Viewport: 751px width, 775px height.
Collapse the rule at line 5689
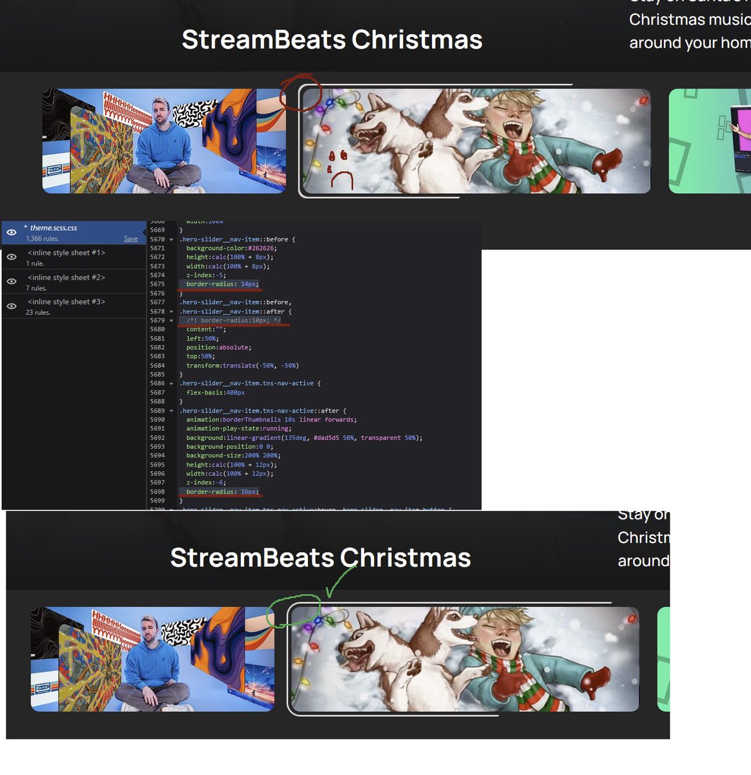coord(171,411)
